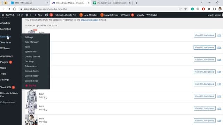Choose Tools in the Elementor submenu
The width and height of the screenshot is (223, 125).
pyautogui.click(x=28, y=47)
